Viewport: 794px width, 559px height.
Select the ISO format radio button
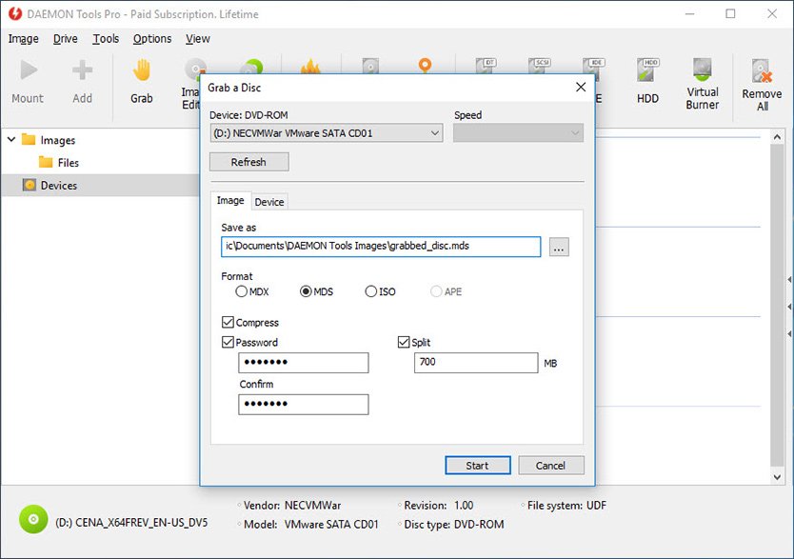pos(371,291)
